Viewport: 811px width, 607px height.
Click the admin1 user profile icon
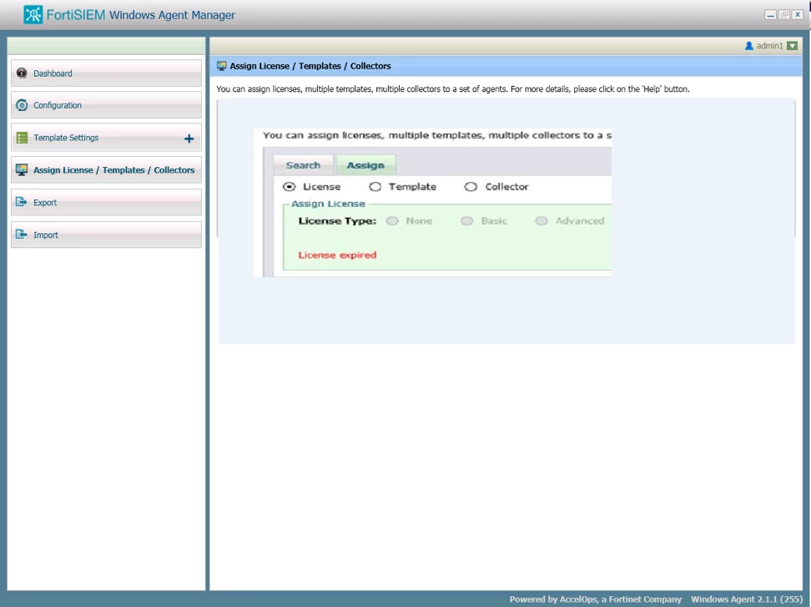click(748, 46)
